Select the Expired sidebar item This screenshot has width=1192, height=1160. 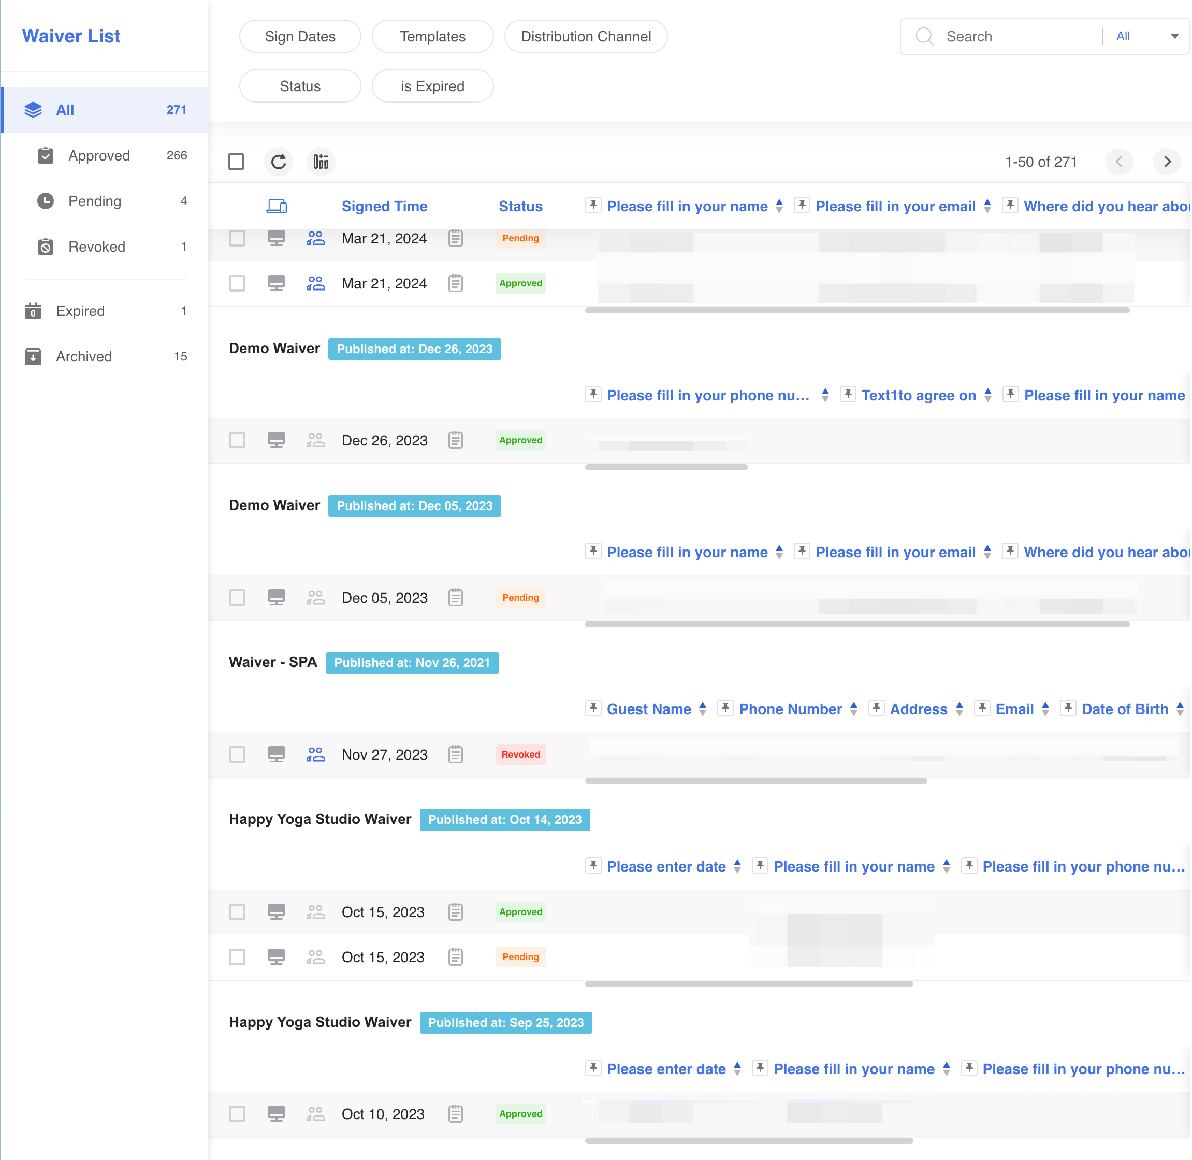105,311
